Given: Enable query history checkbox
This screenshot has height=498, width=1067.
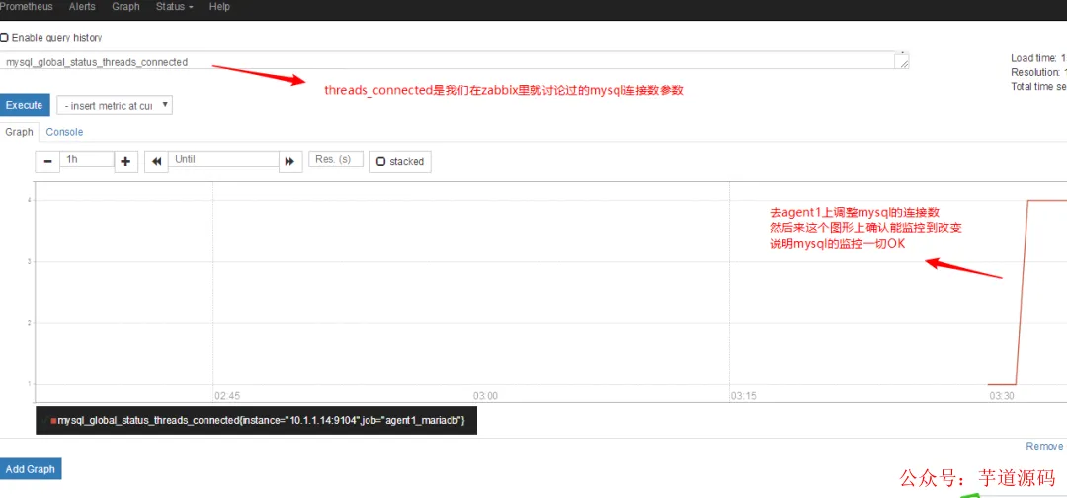Looking at the screenshot, I should 4,38.
